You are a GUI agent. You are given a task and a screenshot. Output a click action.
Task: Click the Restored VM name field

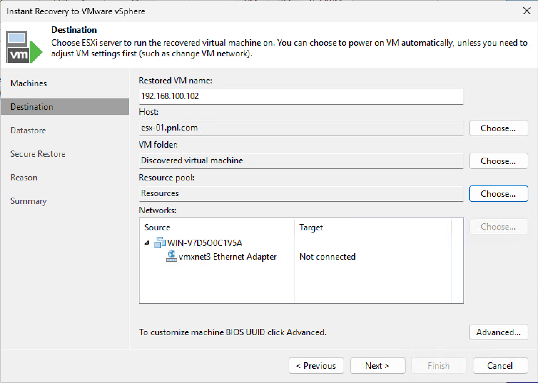(x=301, y=96)
